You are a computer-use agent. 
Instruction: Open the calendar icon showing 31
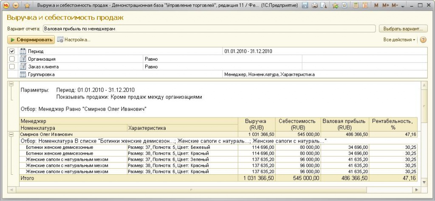(x=365, y=5)
